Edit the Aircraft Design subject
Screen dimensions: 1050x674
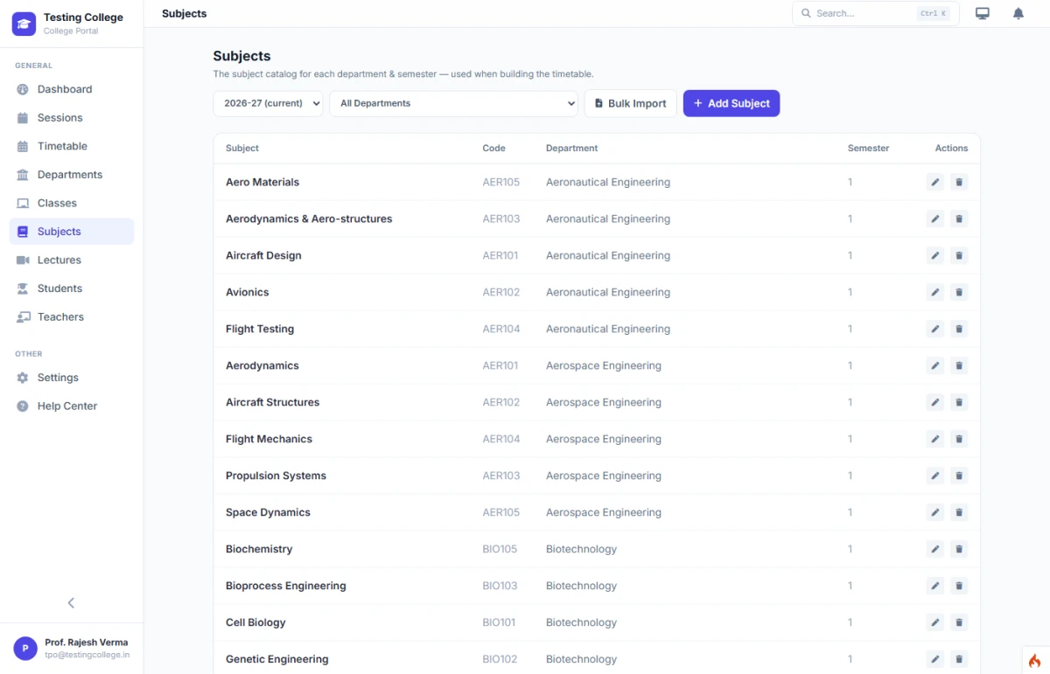(935, 256)
